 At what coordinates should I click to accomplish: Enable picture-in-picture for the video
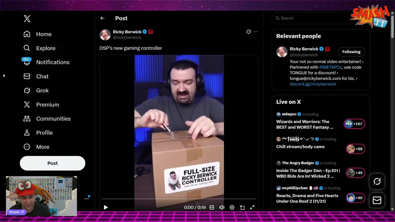(x=242, y=208)
